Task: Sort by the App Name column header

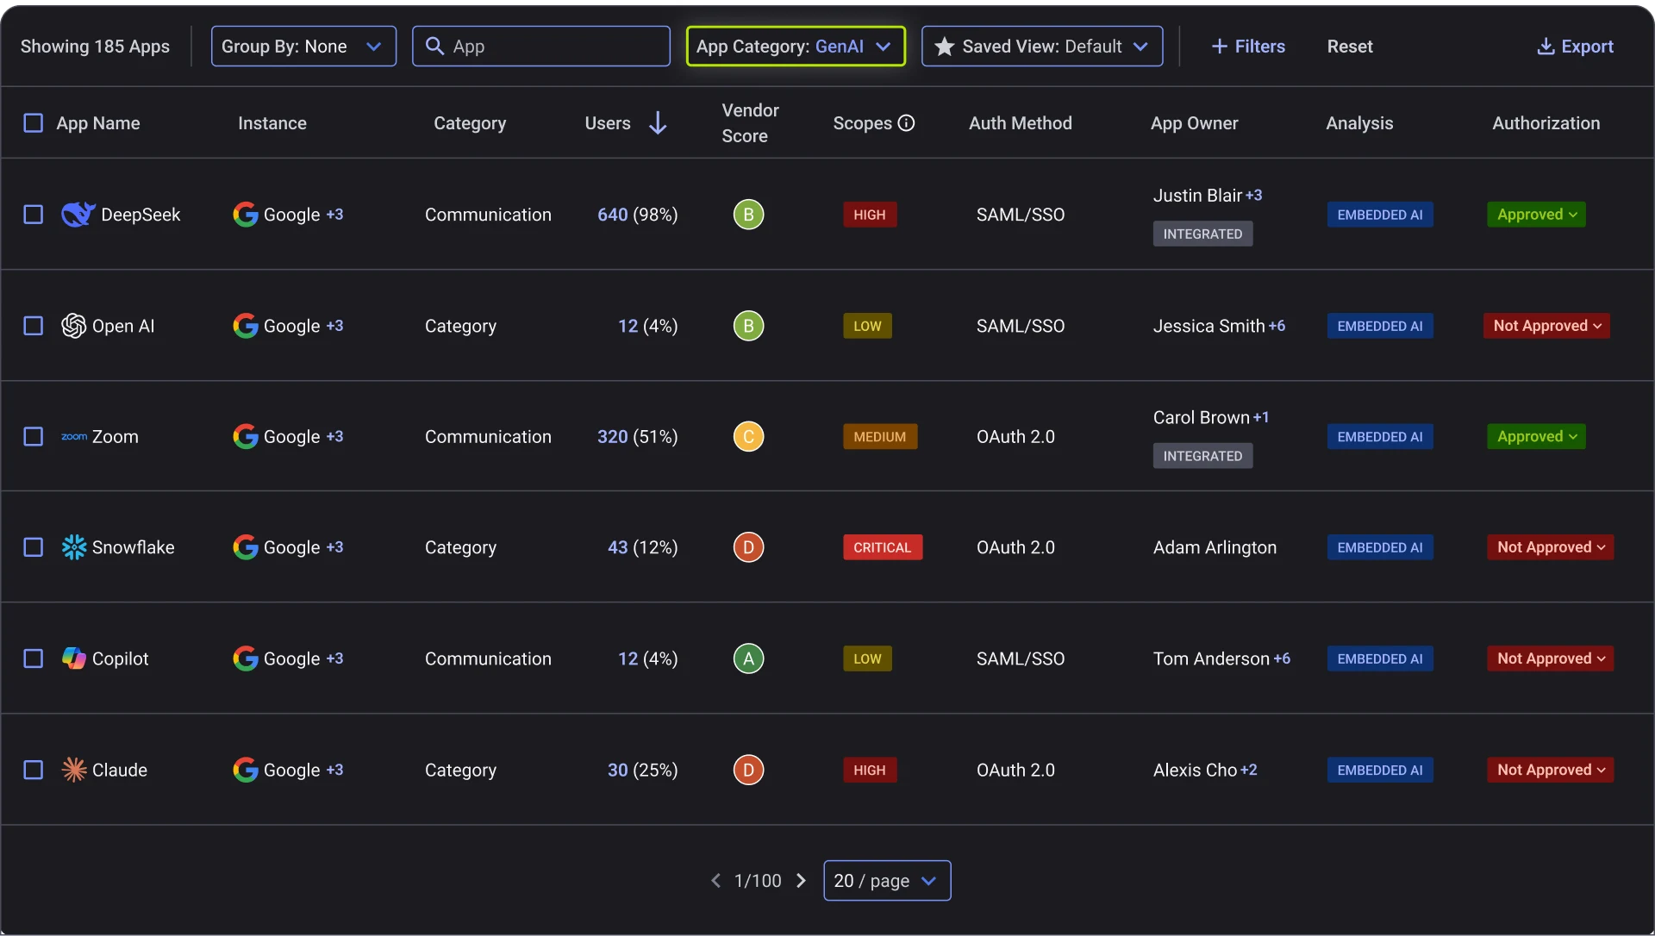Action: pyautogui.click(x=98, y=123)
